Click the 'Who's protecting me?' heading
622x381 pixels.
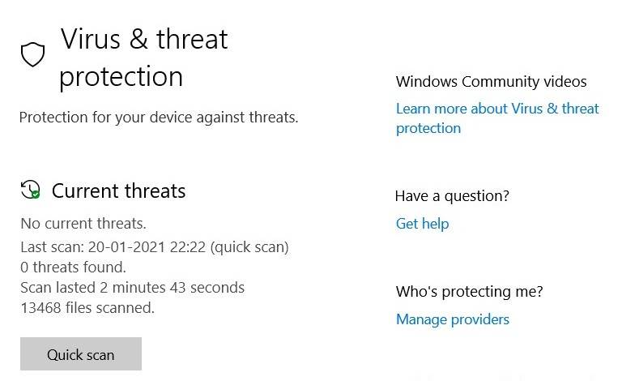tap(469, 292)
